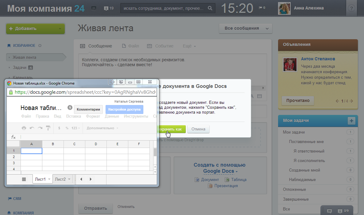Open Anna Alekhina's profile avatar
The width and height of the screenshot is (364, 215).
tap(284, 8)
